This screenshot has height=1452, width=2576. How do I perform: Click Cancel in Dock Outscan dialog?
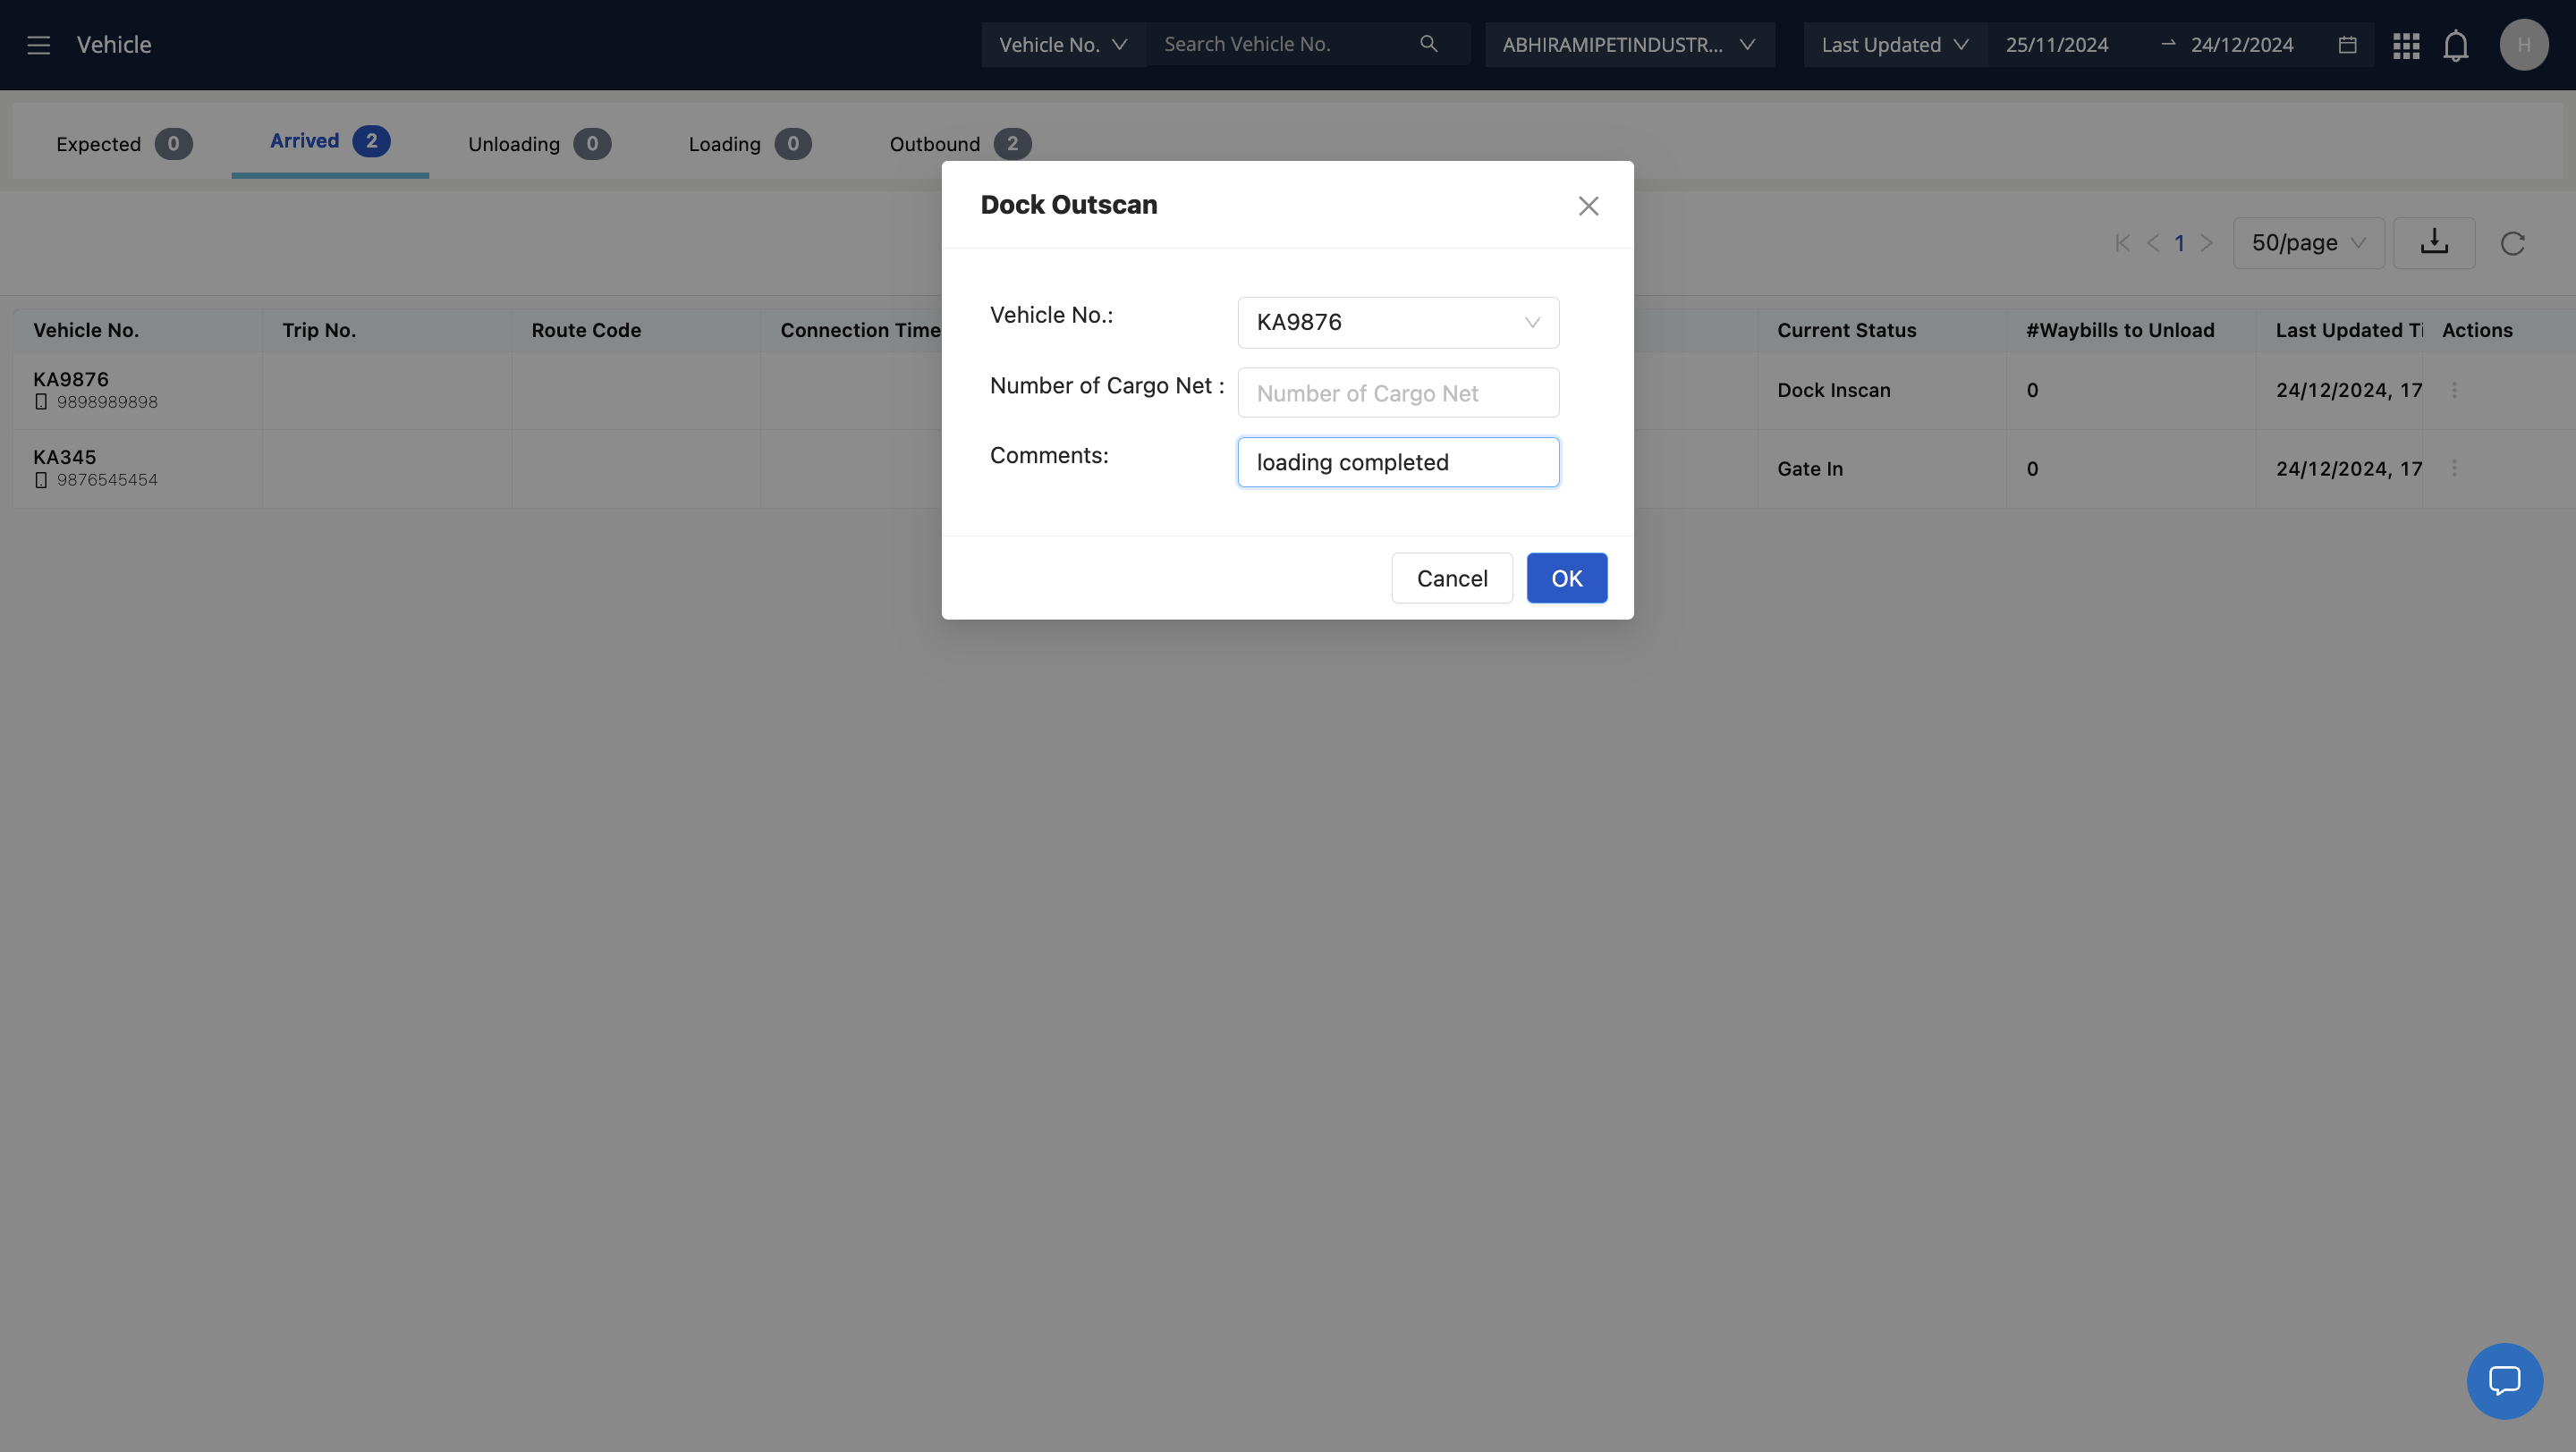click(1451, 578)
